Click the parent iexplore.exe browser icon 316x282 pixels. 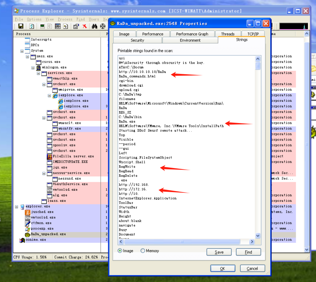[x=55, y=96]
